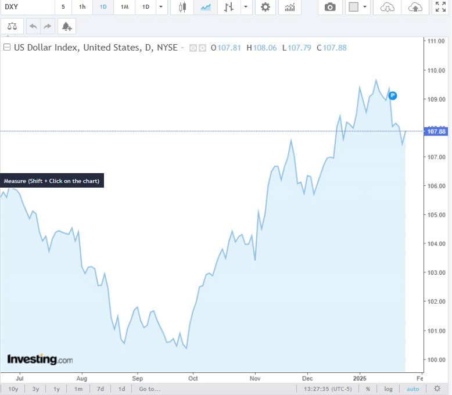
Task: Toggle auto scale
Action: coord(413,389)
